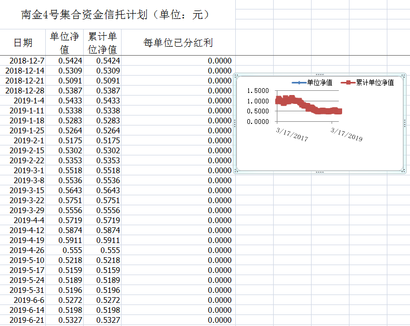
Task: Click date cell 2019-2-15
Action: point(23,151)
